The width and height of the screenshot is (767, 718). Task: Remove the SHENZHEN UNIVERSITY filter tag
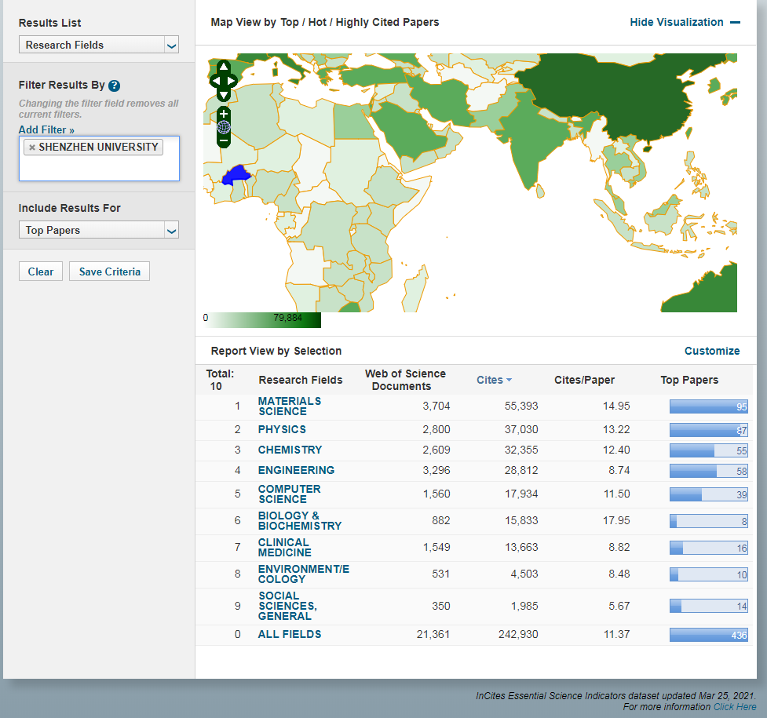[32, 148]
